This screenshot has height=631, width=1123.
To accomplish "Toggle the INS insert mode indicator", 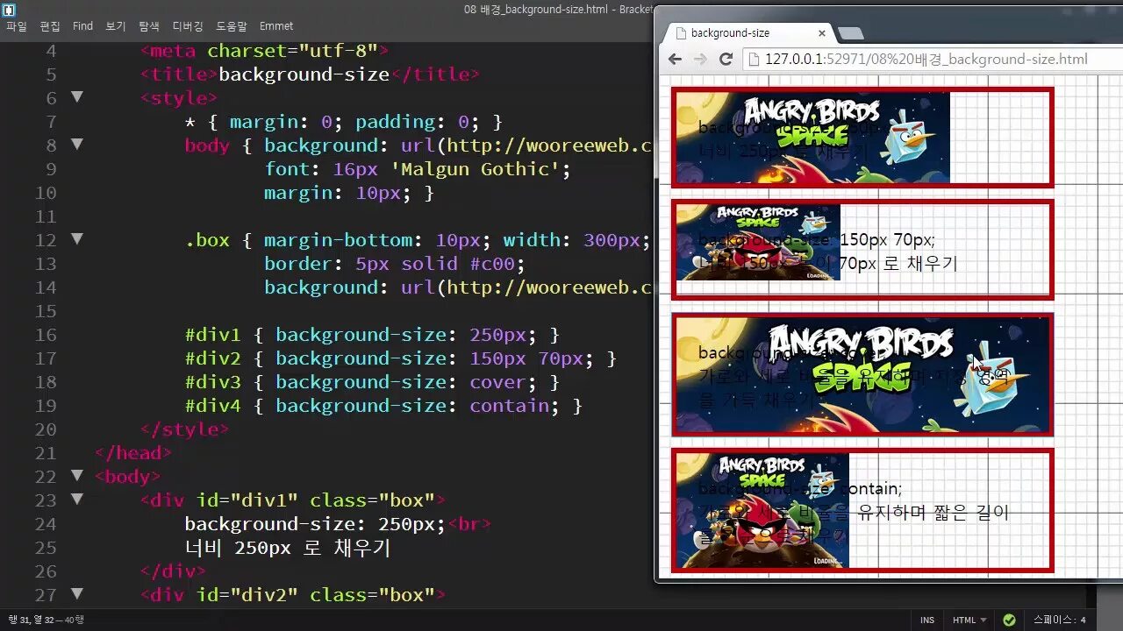I will coord(927,620).
